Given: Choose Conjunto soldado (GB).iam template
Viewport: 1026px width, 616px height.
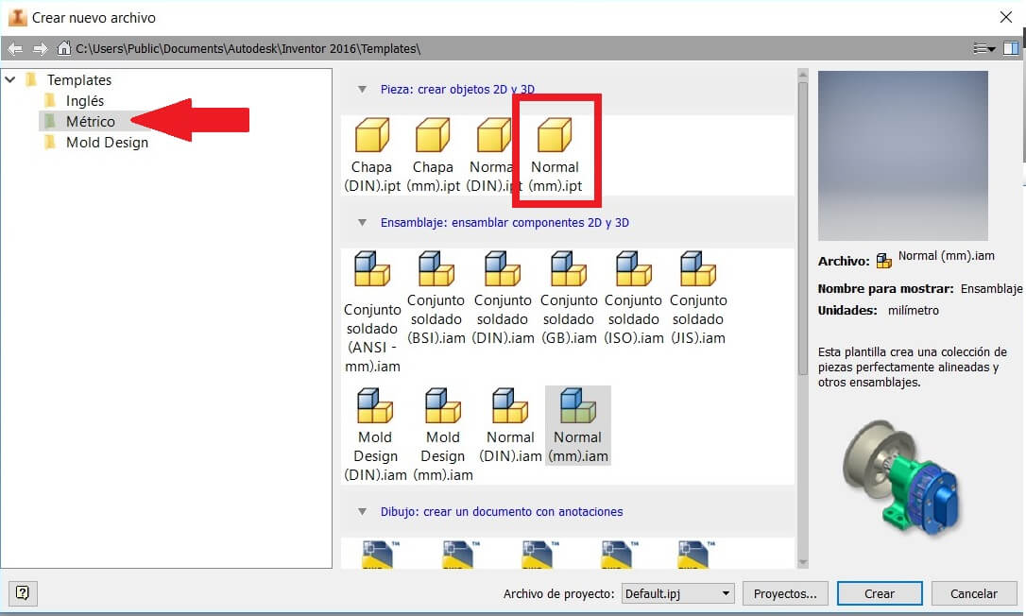Looking at the screenshot, I should pyautogui.click(x=569, y=299).
